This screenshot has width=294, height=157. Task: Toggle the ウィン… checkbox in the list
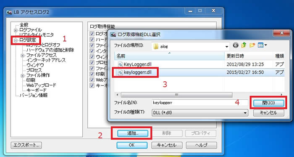pos(92,56)
